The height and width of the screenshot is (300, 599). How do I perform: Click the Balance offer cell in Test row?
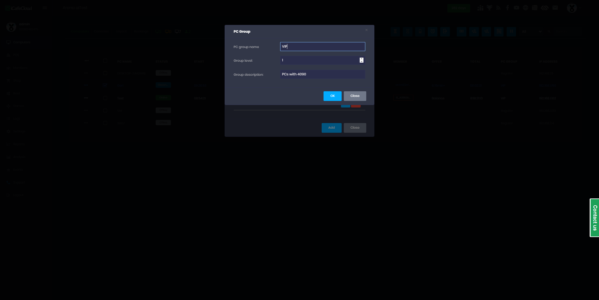(438, 98)
